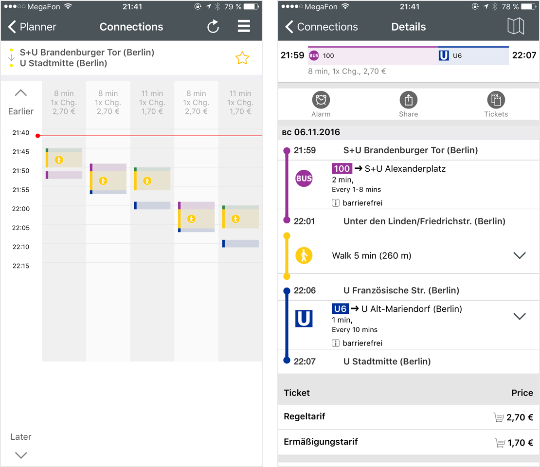Viewport: 540px width, 467px height.
Task: Select U Stadtmitte destination in route header
Action: [x=63, y=63]
